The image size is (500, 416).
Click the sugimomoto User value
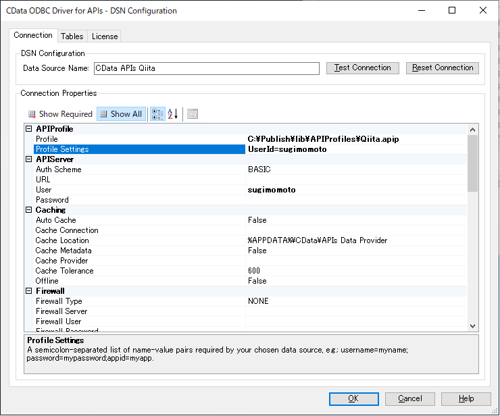(x=272, y=190)
